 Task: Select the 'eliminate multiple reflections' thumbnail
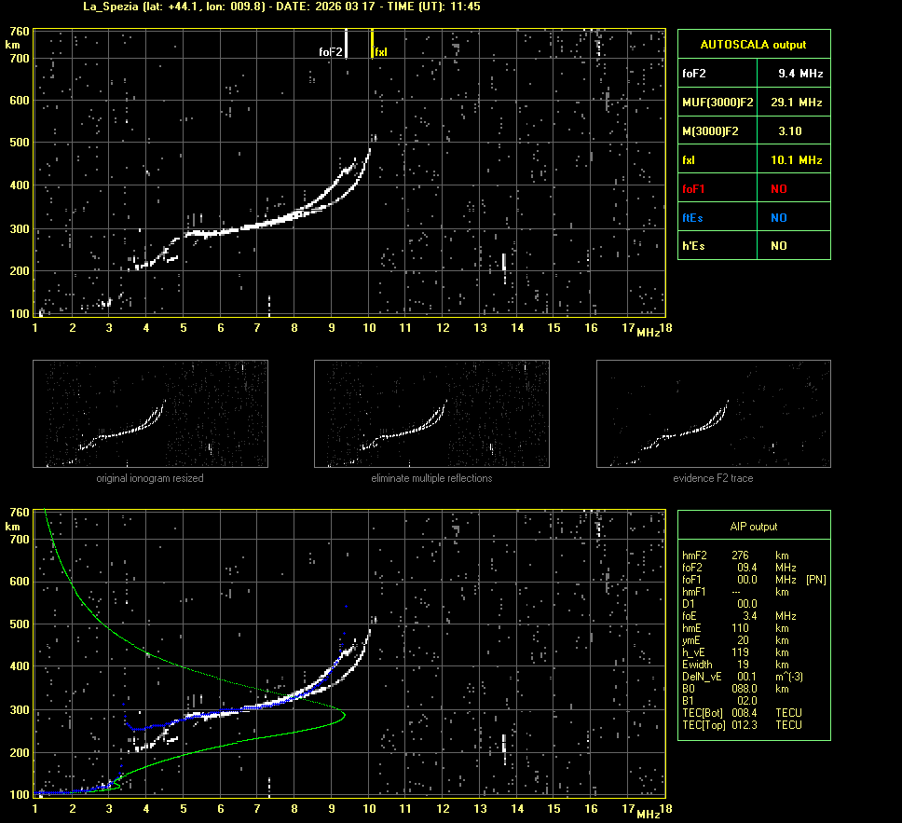point(431,414)
